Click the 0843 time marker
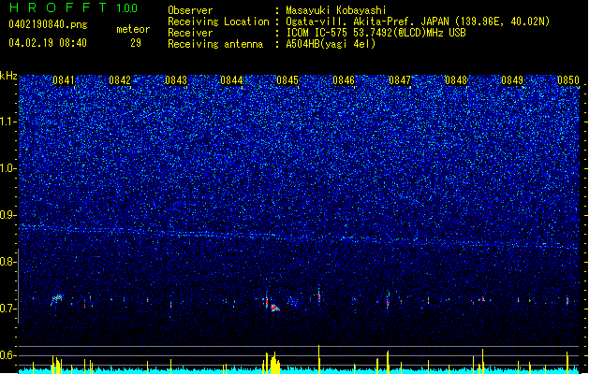Image resolution: width=589 pixels, height=374 pixels. click(176, 79)
